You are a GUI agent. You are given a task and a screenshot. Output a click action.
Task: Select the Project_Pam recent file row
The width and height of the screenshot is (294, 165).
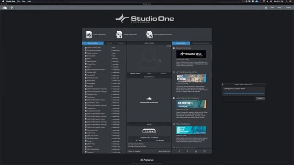click(104, 64)
